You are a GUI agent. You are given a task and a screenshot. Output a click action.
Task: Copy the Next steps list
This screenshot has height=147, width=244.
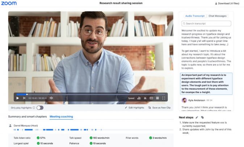click(x=202, y=117)
